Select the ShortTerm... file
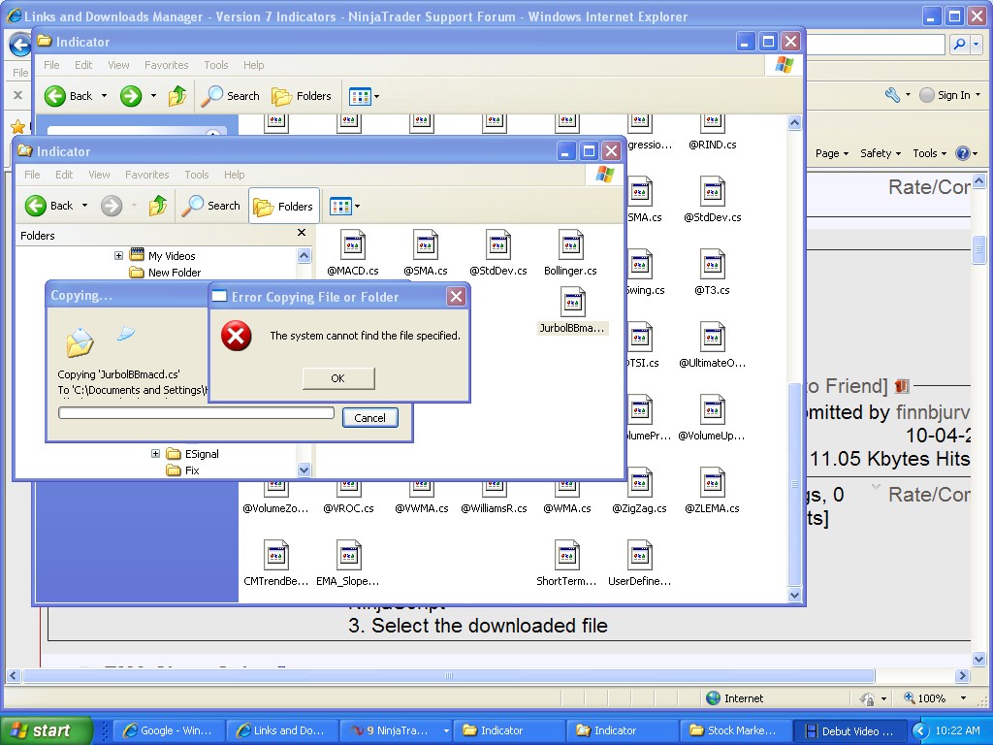Image resolution: width=993 pixels, height=745 pixels. click(566, 564)
